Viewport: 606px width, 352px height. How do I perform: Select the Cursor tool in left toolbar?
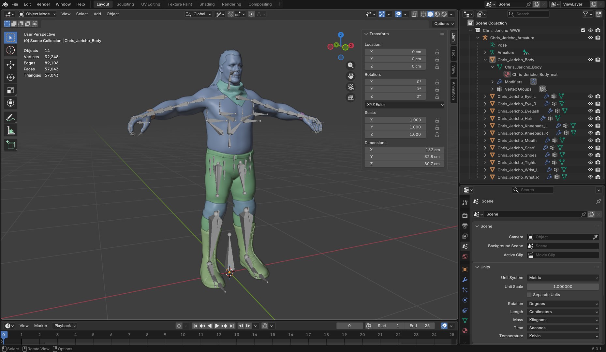click(x=10, y=50)
